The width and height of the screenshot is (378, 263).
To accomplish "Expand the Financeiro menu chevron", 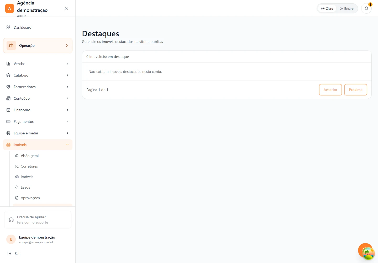I will click(67, 110).
